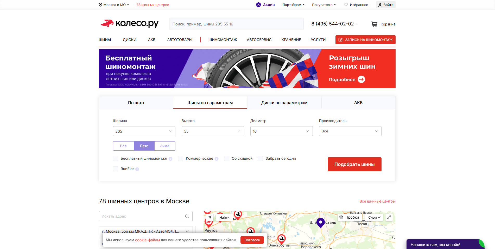Open the Ширина dropdown showing 205
Screen dimensions: 495x249
click(144, 131)
